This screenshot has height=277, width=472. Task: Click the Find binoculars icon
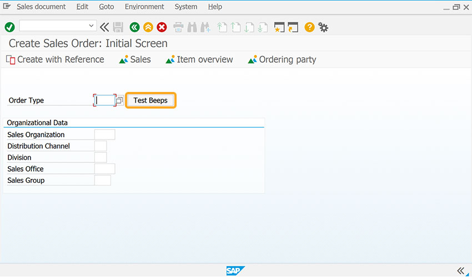coord(192,27)
